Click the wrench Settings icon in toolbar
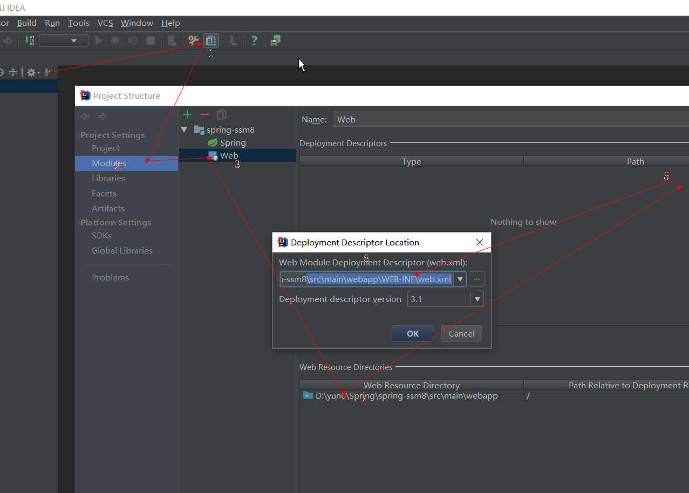The width and height of the screenshot is (689, 493). pos(193,40)
